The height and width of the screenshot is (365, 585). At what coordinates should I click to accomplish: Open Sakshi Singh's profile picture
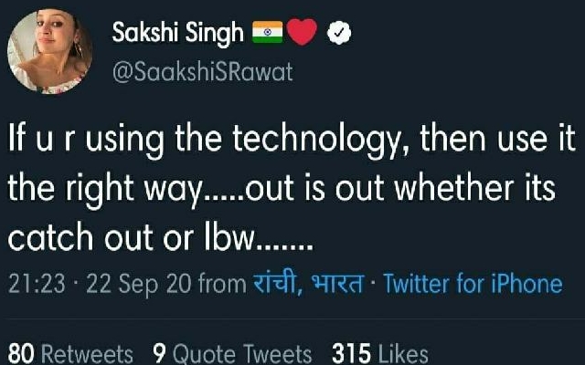pyautogui.click(x=49, y=51)
